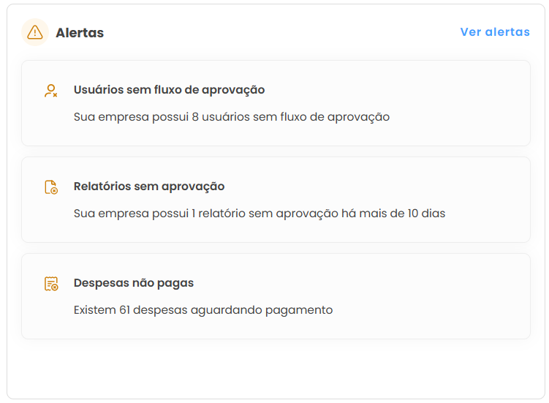Click text about 1 relatório sem aprovação

(260, 213)
